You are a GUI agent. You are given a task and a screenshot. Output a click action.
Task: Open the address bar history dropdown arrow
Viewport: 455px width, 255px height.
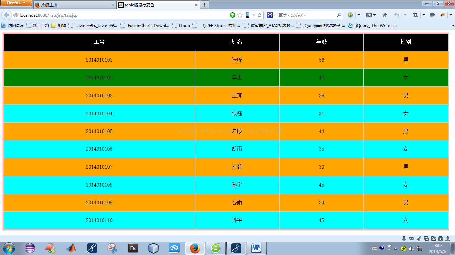click(254, 15)
